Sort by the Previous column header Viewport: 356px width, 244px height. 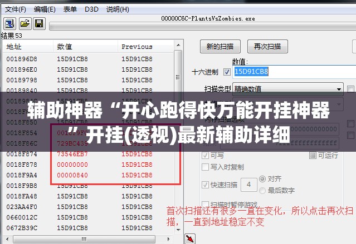tap(146, 47)
